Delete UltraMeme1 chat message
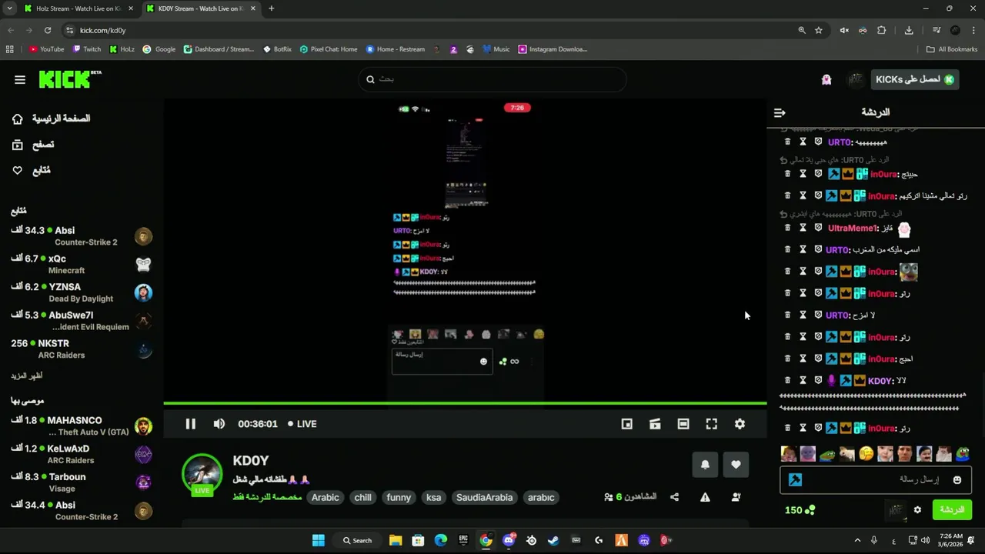Image resolution: width=985 pixels, height=554 pixels. pos(787,228)
